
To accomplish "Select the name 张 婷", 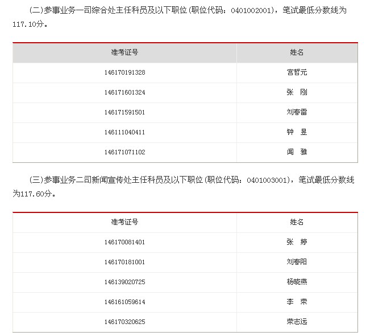I will tap(297, 242).
